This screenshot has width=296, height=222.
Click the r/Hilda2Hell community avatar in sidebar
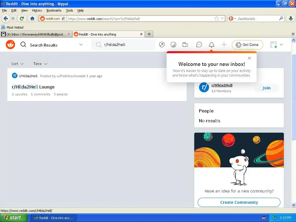tap(204, 87)
